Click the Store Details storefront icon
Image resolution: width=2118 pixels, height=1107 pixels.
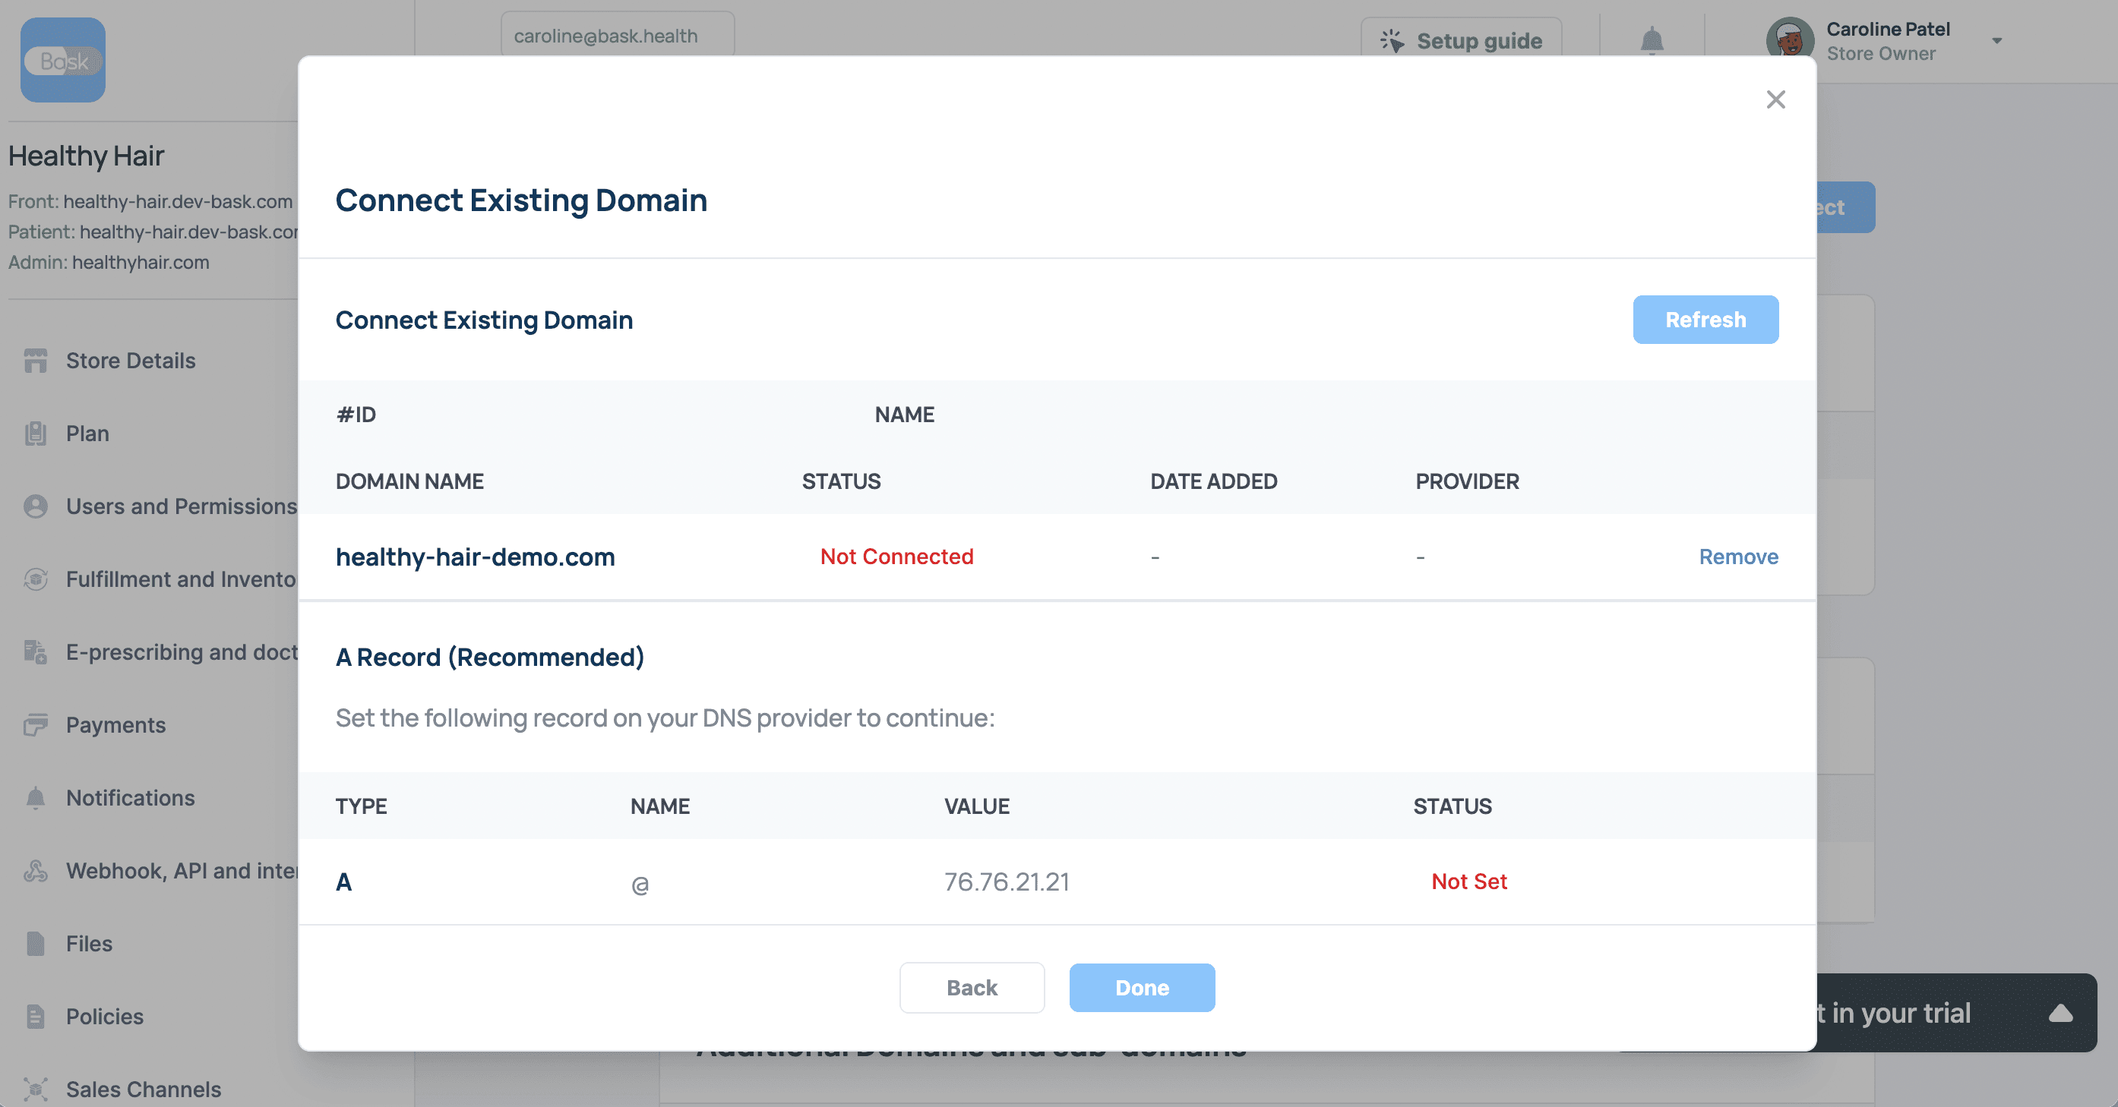pyautogui.click(x=36, y=361)
